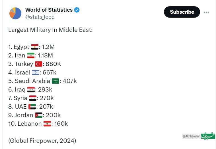This screenshot has width=216, height=149.
Task: Click the Egypt flag emoji
Action: 35,47
